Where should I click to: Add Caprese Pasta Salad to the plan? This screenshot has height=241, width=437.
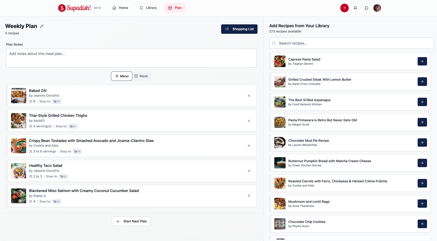pos(422,61)
